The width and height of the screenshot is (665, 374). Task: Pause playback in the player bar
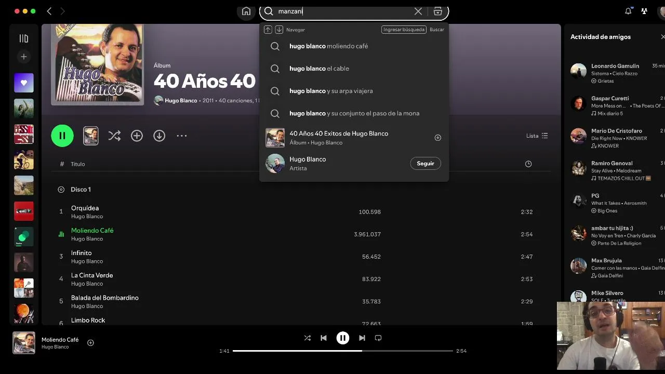coord(343,338)
